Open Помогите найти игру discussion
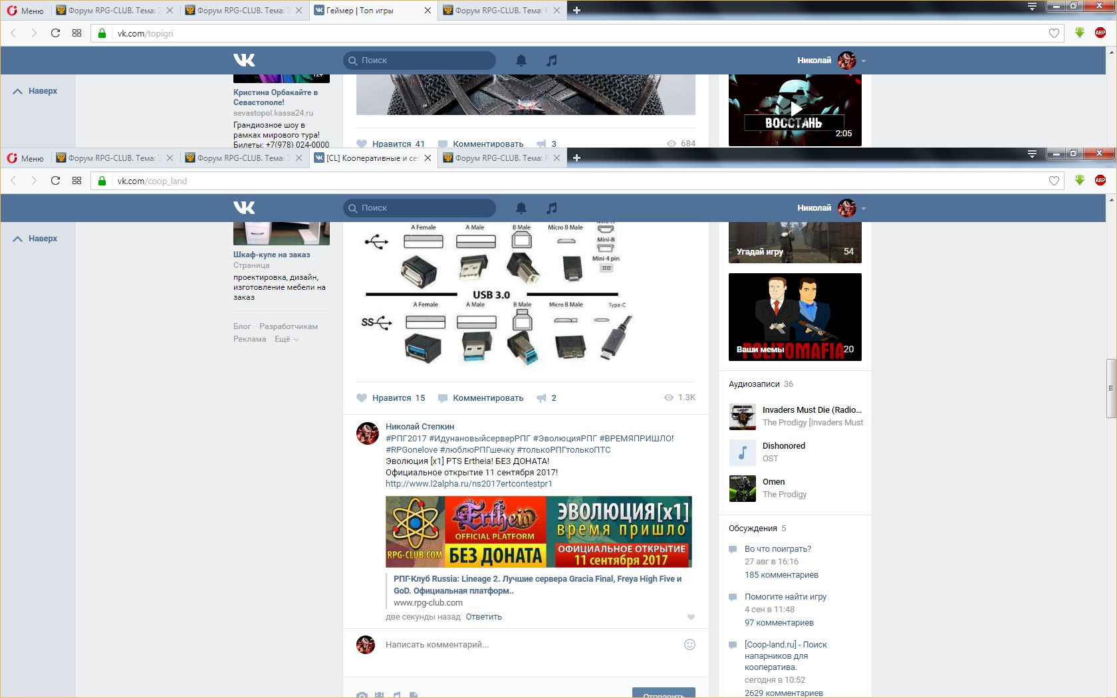Image resolution: width=1117 pixels, height=698 pixels. pyautogui.click(x=785, y=597)
